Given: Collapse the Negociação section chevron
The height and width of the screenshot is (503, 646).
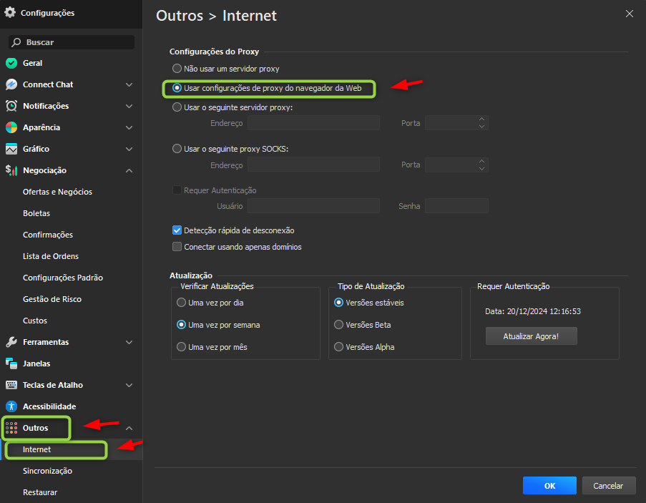Looking at the screenshot, I should (129, 170).
